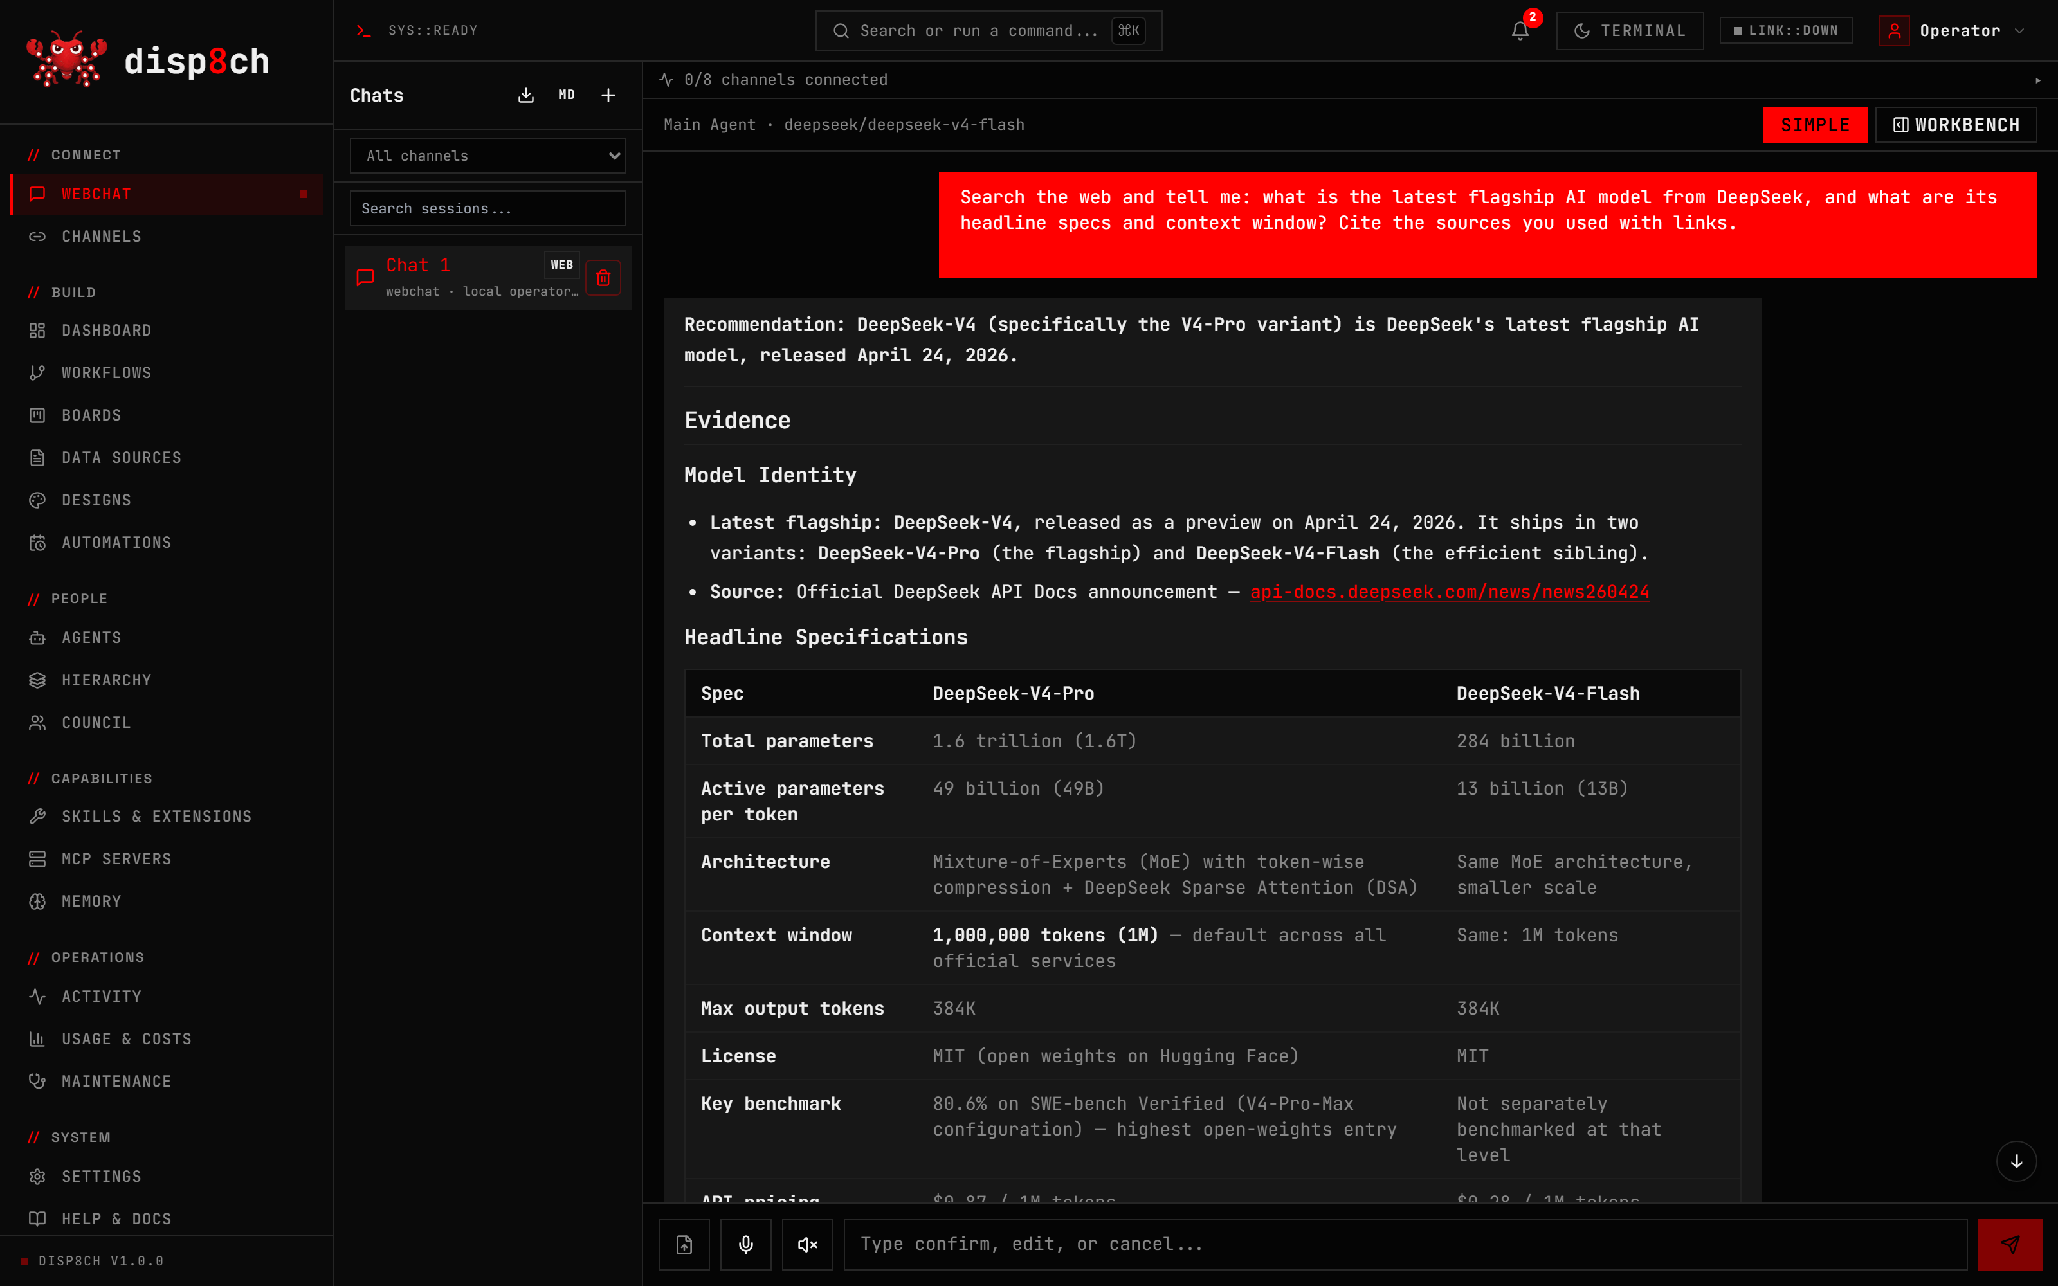
Task: Open the All channels dropdown
Action: [x=488, y=156]
